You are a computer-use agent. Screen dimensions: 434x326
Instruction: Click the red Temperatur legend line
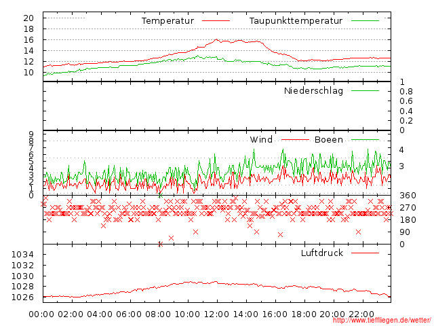(216, 21)
